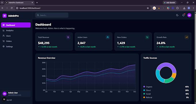Click the purple Organic donut segment

(x=167, y=65)
